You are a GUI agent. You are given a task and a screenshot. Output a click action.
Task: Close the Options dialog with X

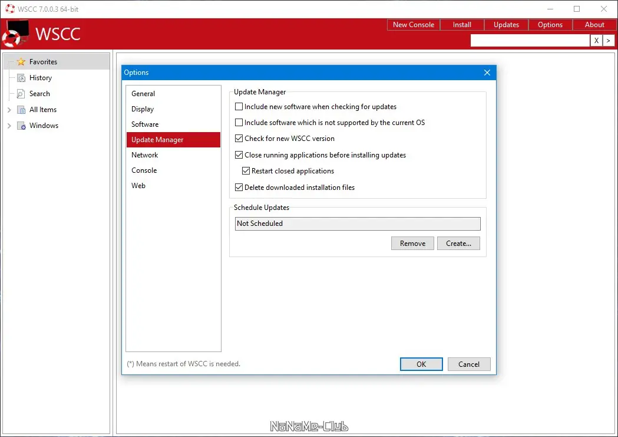(x=487, y=73)
